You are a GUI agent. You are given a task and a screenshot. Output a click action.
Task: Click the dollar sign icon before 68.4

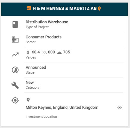pos(28,52)
